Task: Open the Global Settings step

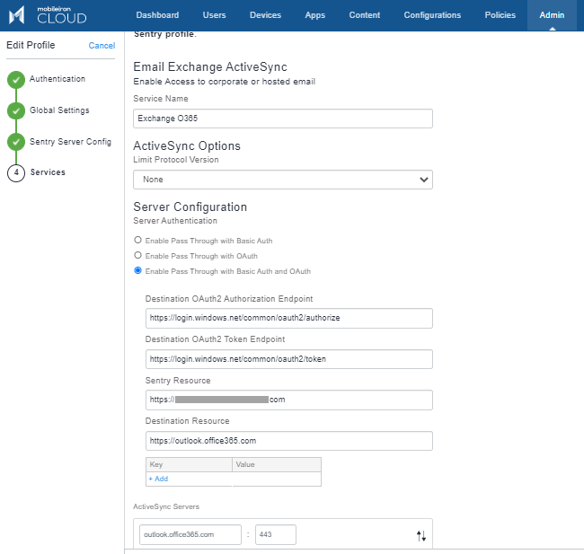Action: click(59, 110)
